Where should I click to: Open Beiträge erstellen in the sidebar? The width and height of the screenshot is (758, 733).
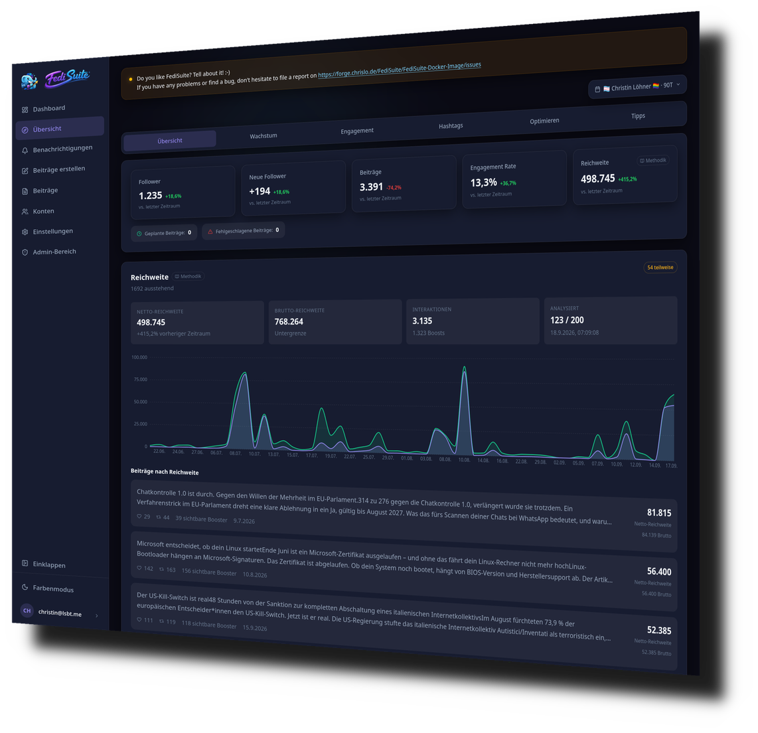(60, 170)
